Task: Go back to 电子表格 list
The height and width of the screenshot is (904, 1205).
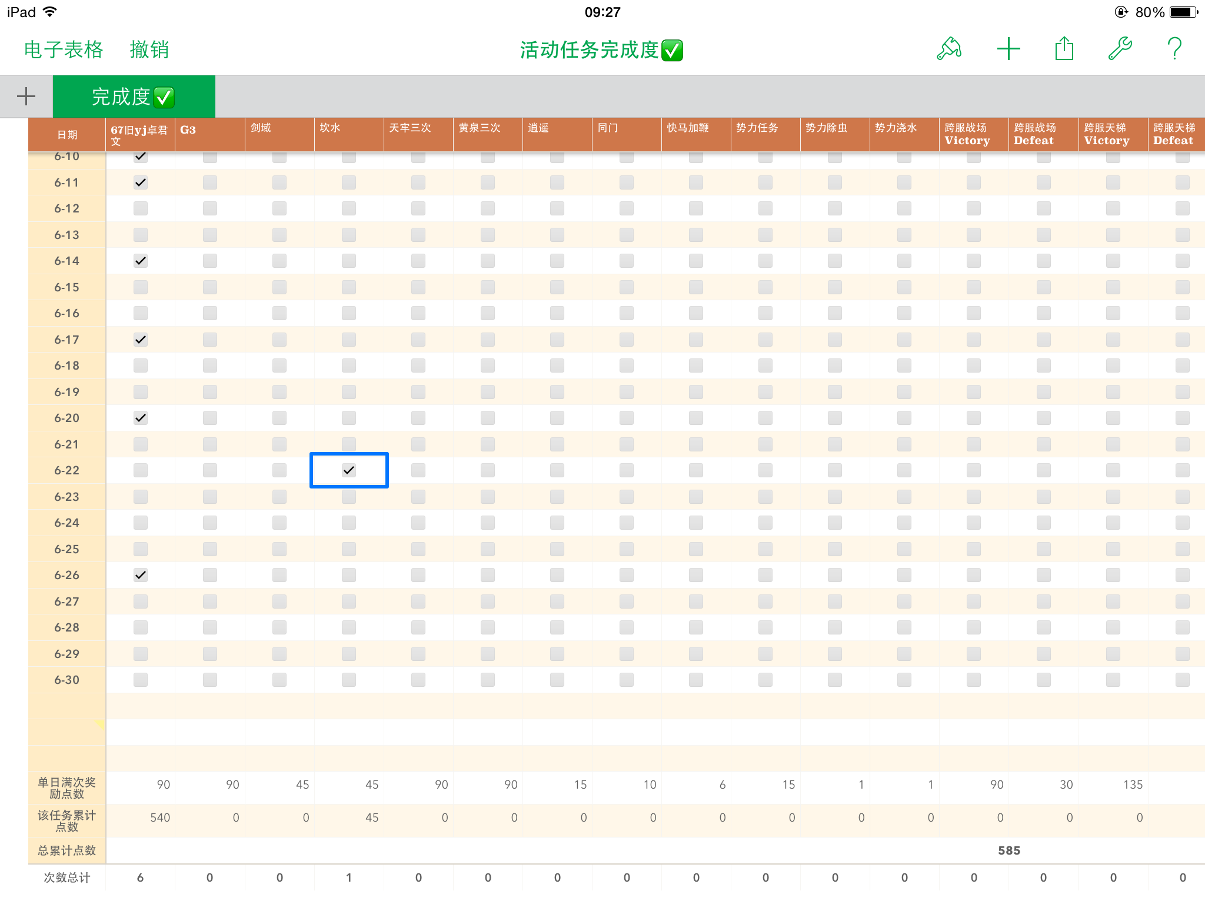Action: [64, 49]
